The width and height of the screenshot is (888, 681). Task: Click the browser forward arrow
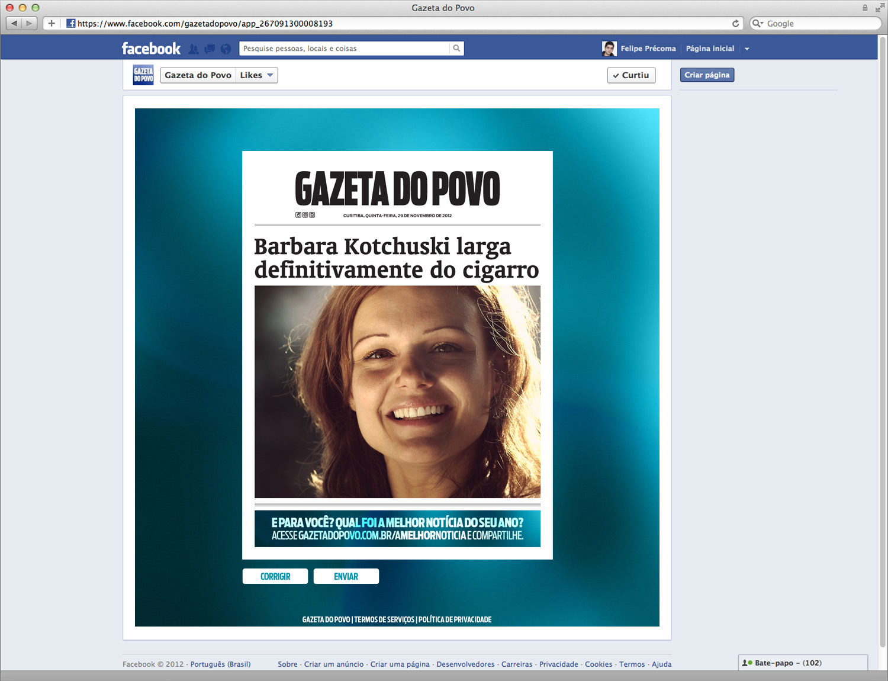coord(29,24)
